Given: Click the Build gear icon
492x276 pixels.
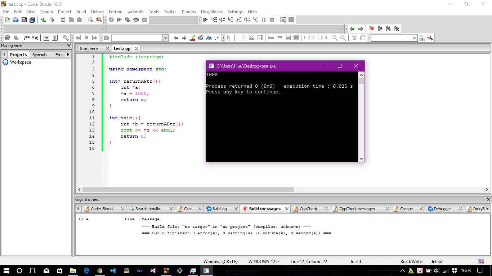Looking at the screenshot, I should coord(111,20).
